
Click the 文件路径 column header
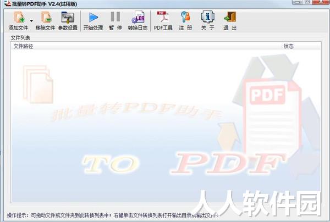coord(145,46)
